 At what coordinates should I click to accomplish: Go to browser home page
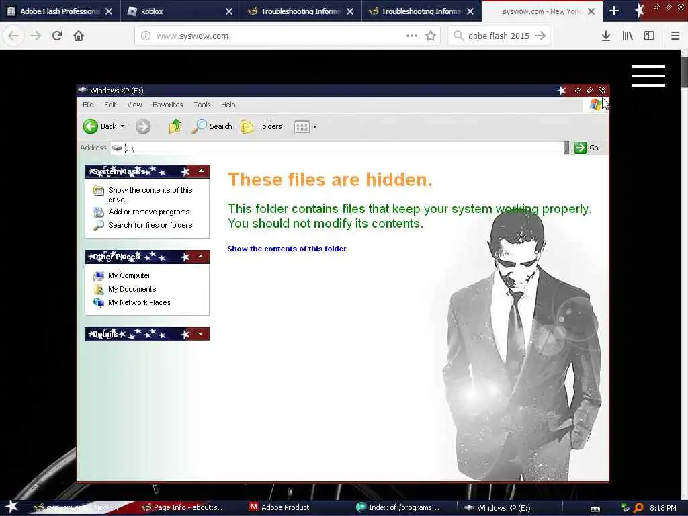pyautogui.click(x=79, y=36)
